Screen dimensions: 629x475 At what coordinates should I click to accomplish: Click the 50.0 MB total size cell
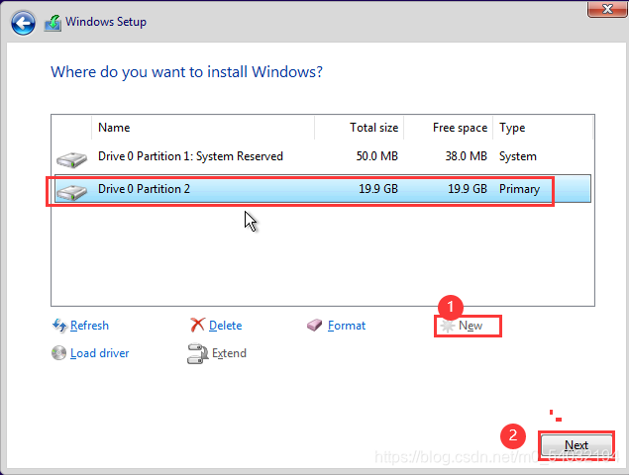coord(377,156)
